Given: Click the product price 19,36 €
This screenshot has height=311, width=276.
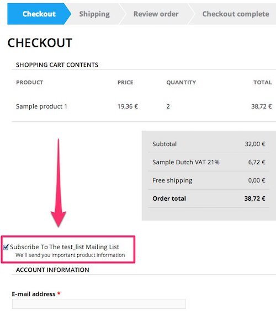Looking at the screenshot, I should 128,106.
